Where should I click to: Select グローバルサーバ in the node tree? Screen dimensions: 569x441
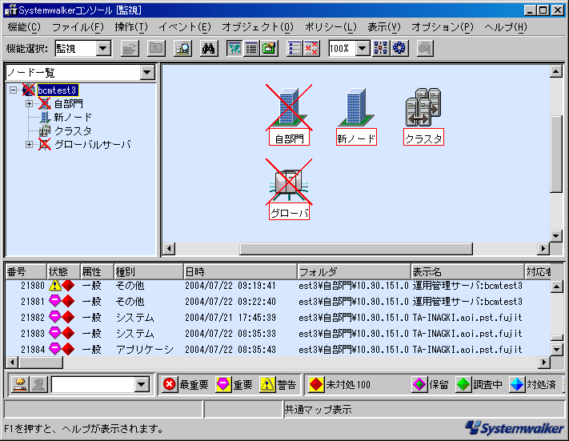coord(93,144)
